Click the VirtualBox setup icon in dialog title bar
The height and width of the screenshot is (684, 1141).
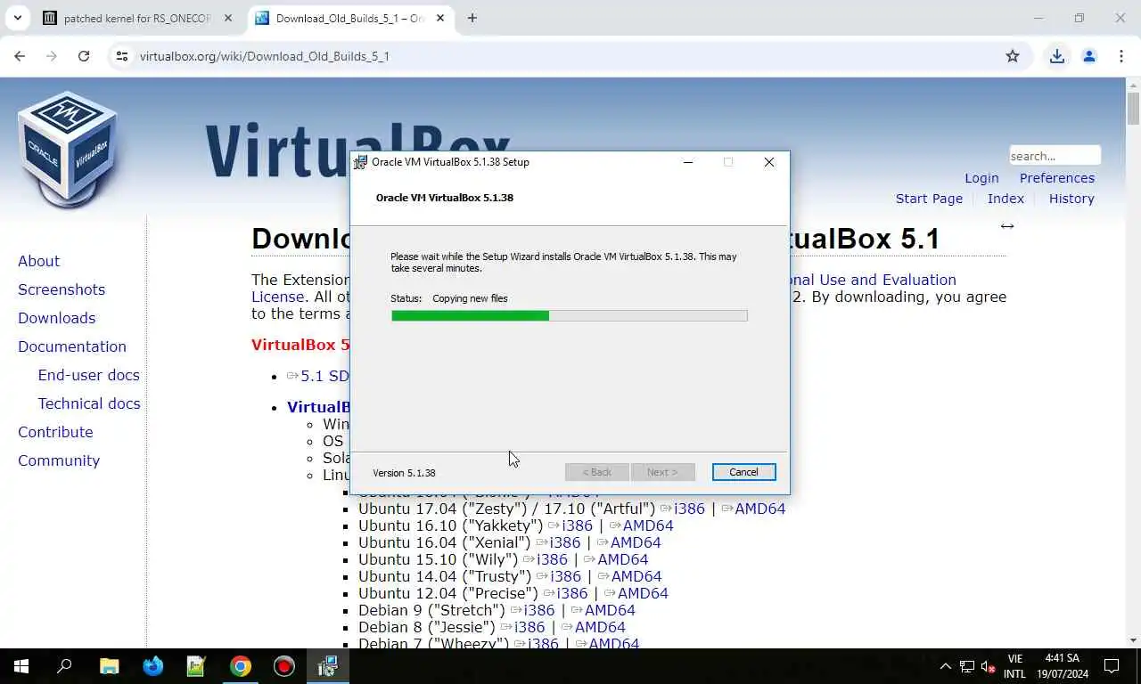coord(360,162)
